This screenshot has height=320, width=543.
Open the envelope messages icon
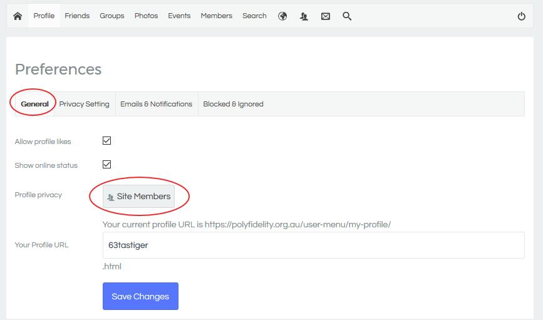pos(326,16)
